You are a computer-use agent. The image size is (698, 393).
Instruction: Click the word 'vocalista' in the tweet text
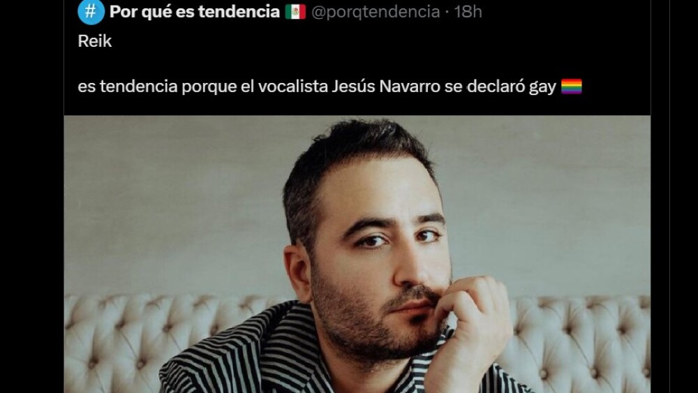293,87
